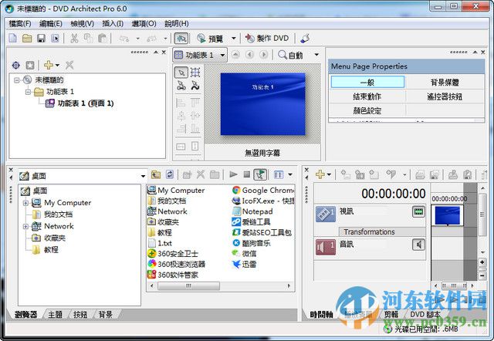Collapse the 未標題的 project tree node

pyautogui.click(x=16, y=80)
